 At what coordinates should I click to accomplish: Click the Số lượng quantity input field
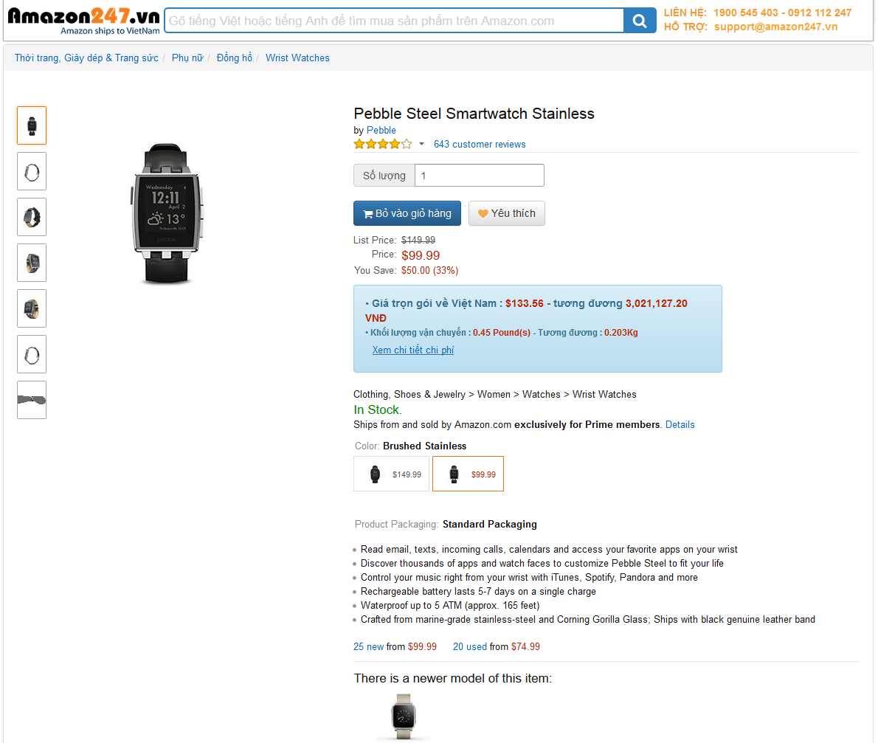pyautogui.click(x=479, y=176)
